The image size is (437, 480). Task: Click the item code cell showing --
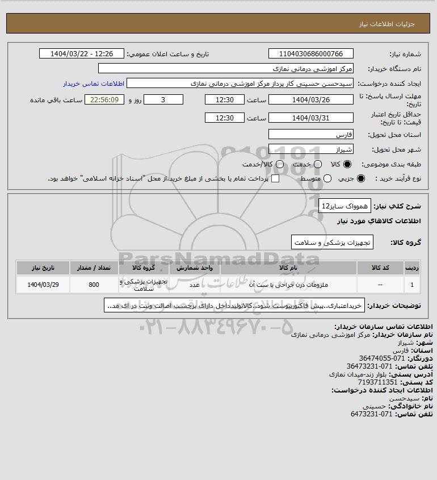click(x=380, y=285)
